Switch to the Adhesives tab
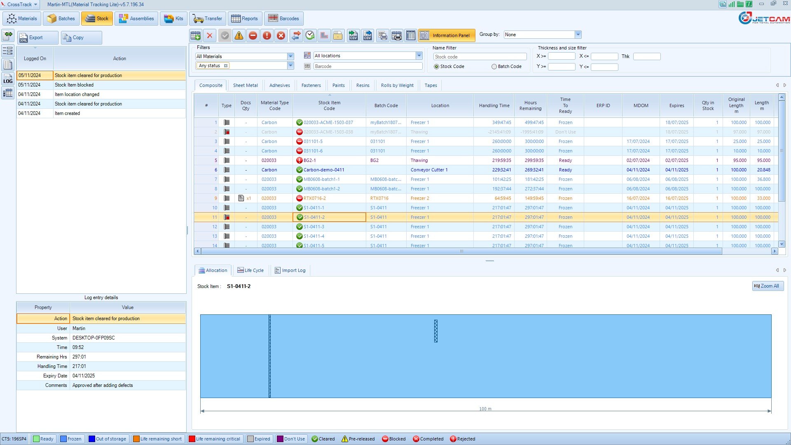791x445 pixels. (x=279, y=85)
